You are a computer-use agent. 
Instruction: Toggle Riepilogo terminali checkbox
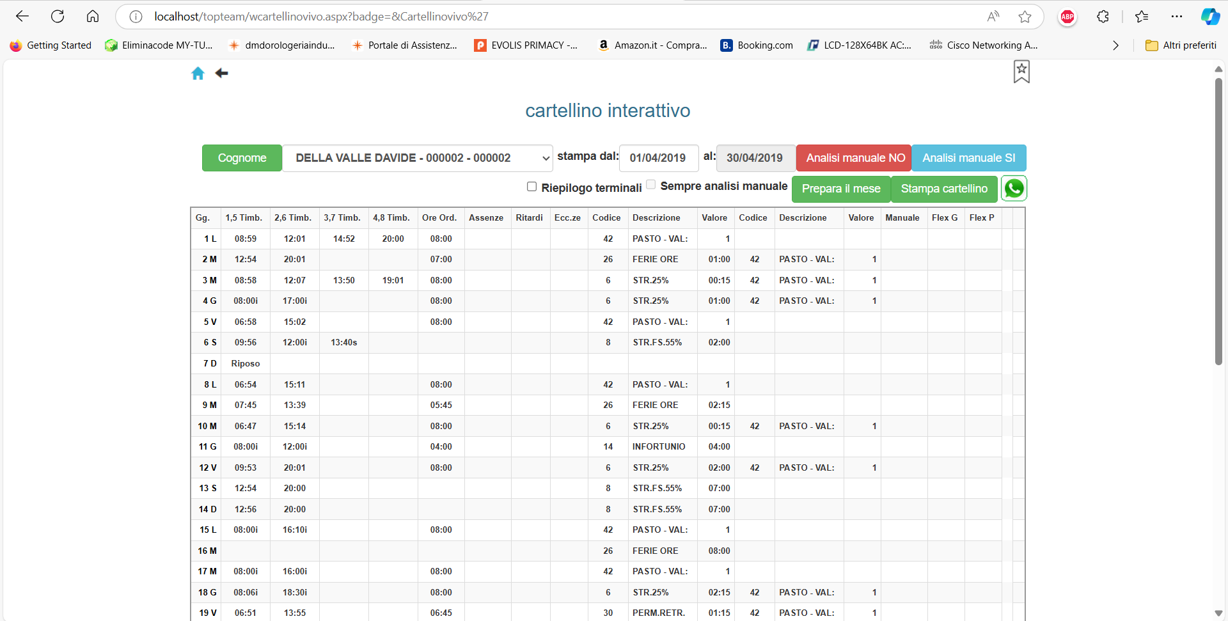[531, 187]
